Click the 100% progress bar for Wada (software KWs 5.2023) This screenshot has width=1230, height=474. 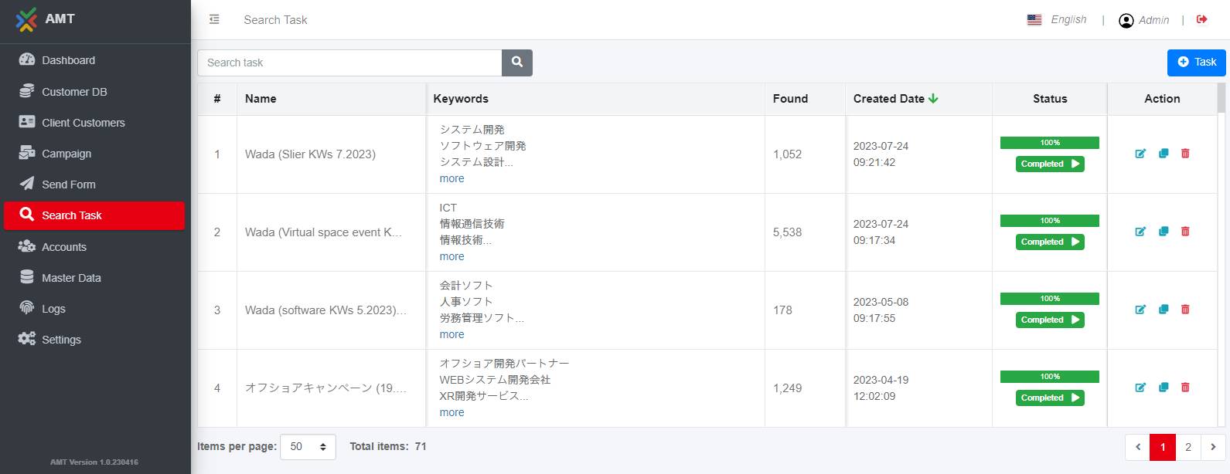point(1050,299)
